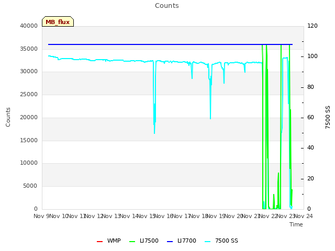335x251 pixels.
Task: Click the 10000 left-axis tick label
Action: coord(29,163)
